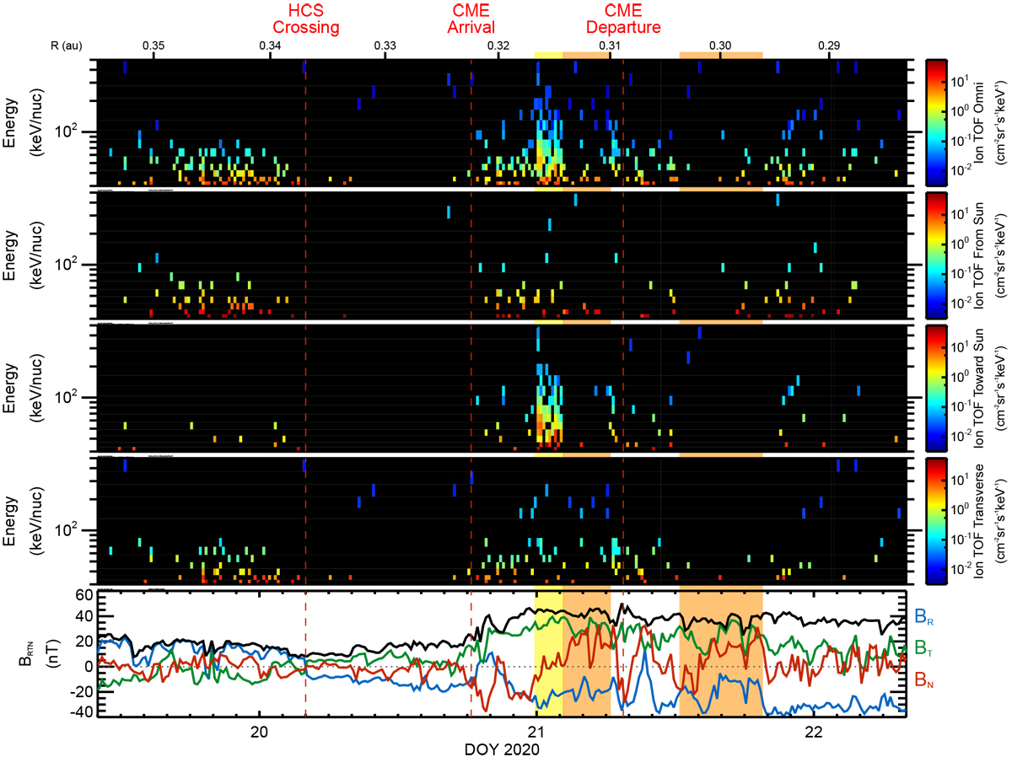1012x757 pixels.
Task: Click the 0.35 radial distance tick label
Action: pos(153,45)
